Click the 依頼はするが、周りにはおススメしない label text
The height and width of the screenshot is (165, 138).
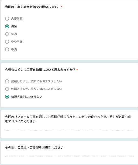36,89
